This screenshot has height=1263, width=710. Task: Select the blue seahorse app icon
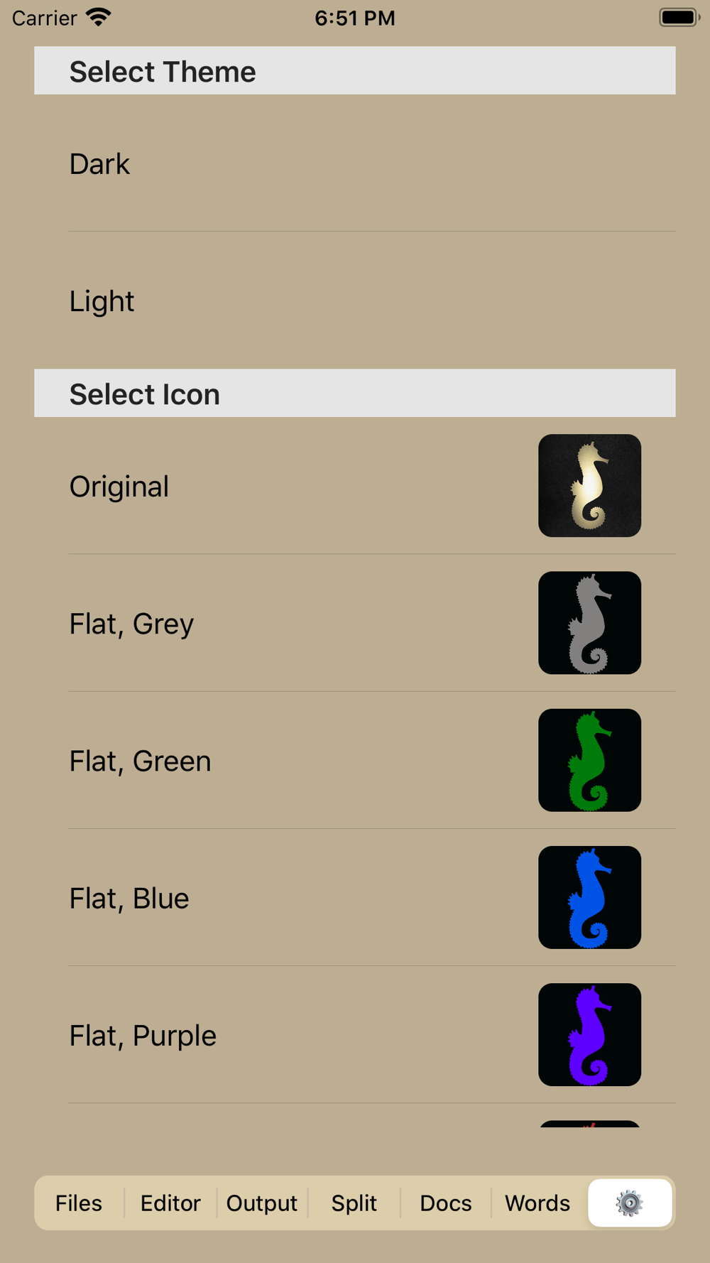(589, 897)
